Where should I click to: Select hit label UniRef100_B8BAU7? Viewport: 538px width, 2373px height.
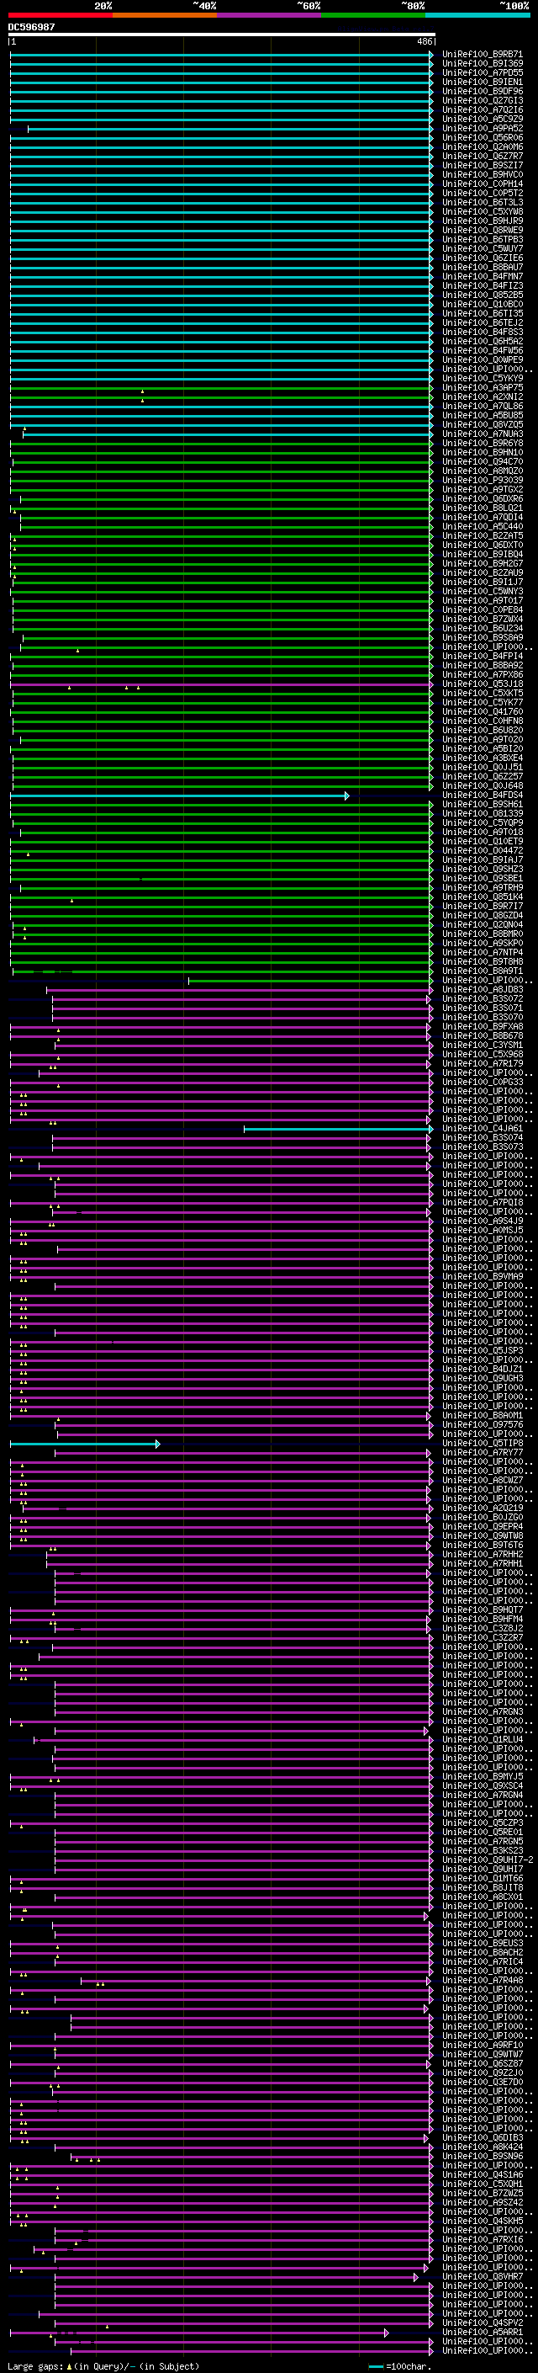483,267
